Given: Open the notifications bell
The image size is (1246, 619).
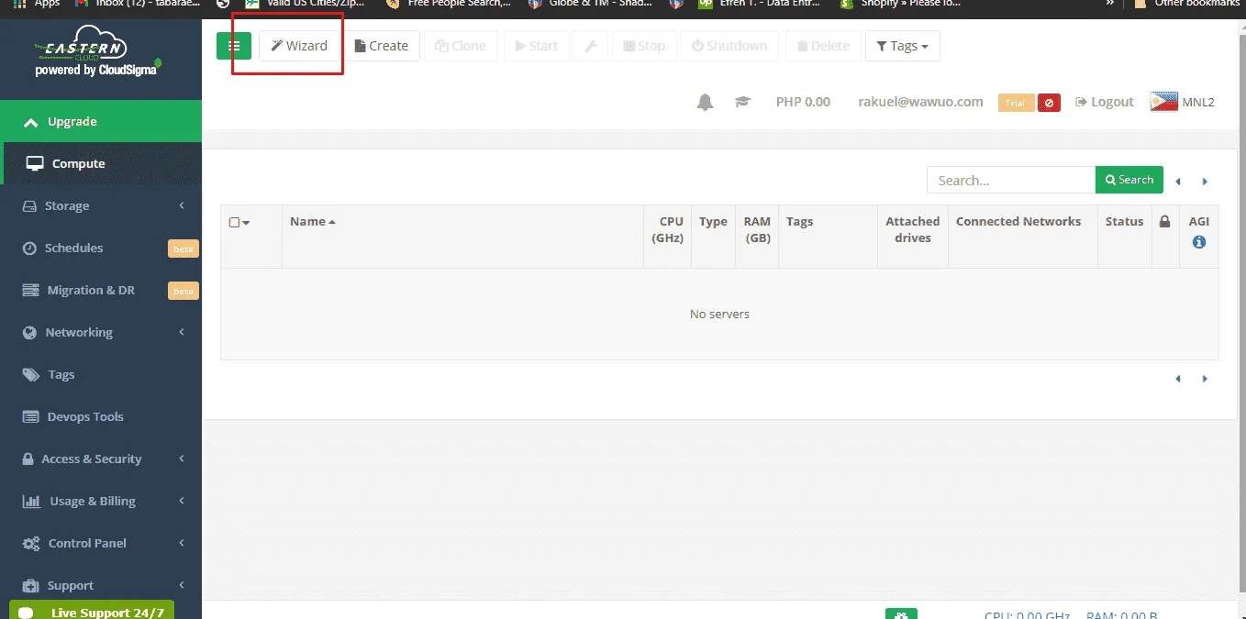Looking at the screenshot, I should 705,102.
